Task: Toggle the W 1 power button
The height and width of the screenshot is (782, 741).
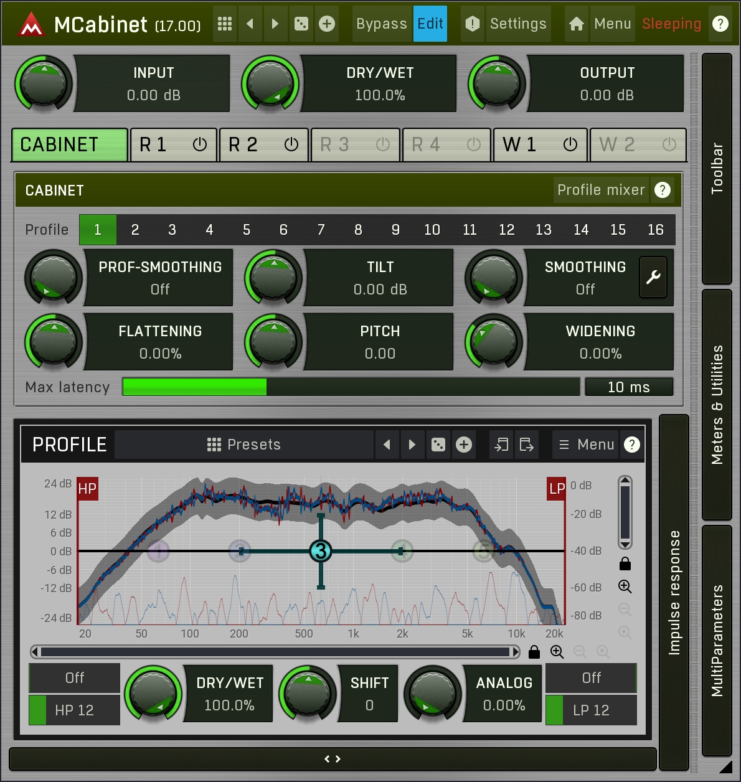Action: tap(570, 144)
